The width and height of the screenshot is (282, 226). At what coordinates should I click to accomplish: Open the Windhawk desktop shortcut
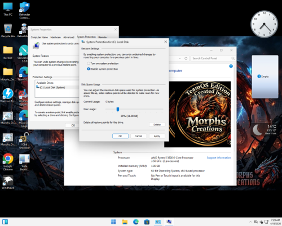pyautogui.click(x=8, y=182)
